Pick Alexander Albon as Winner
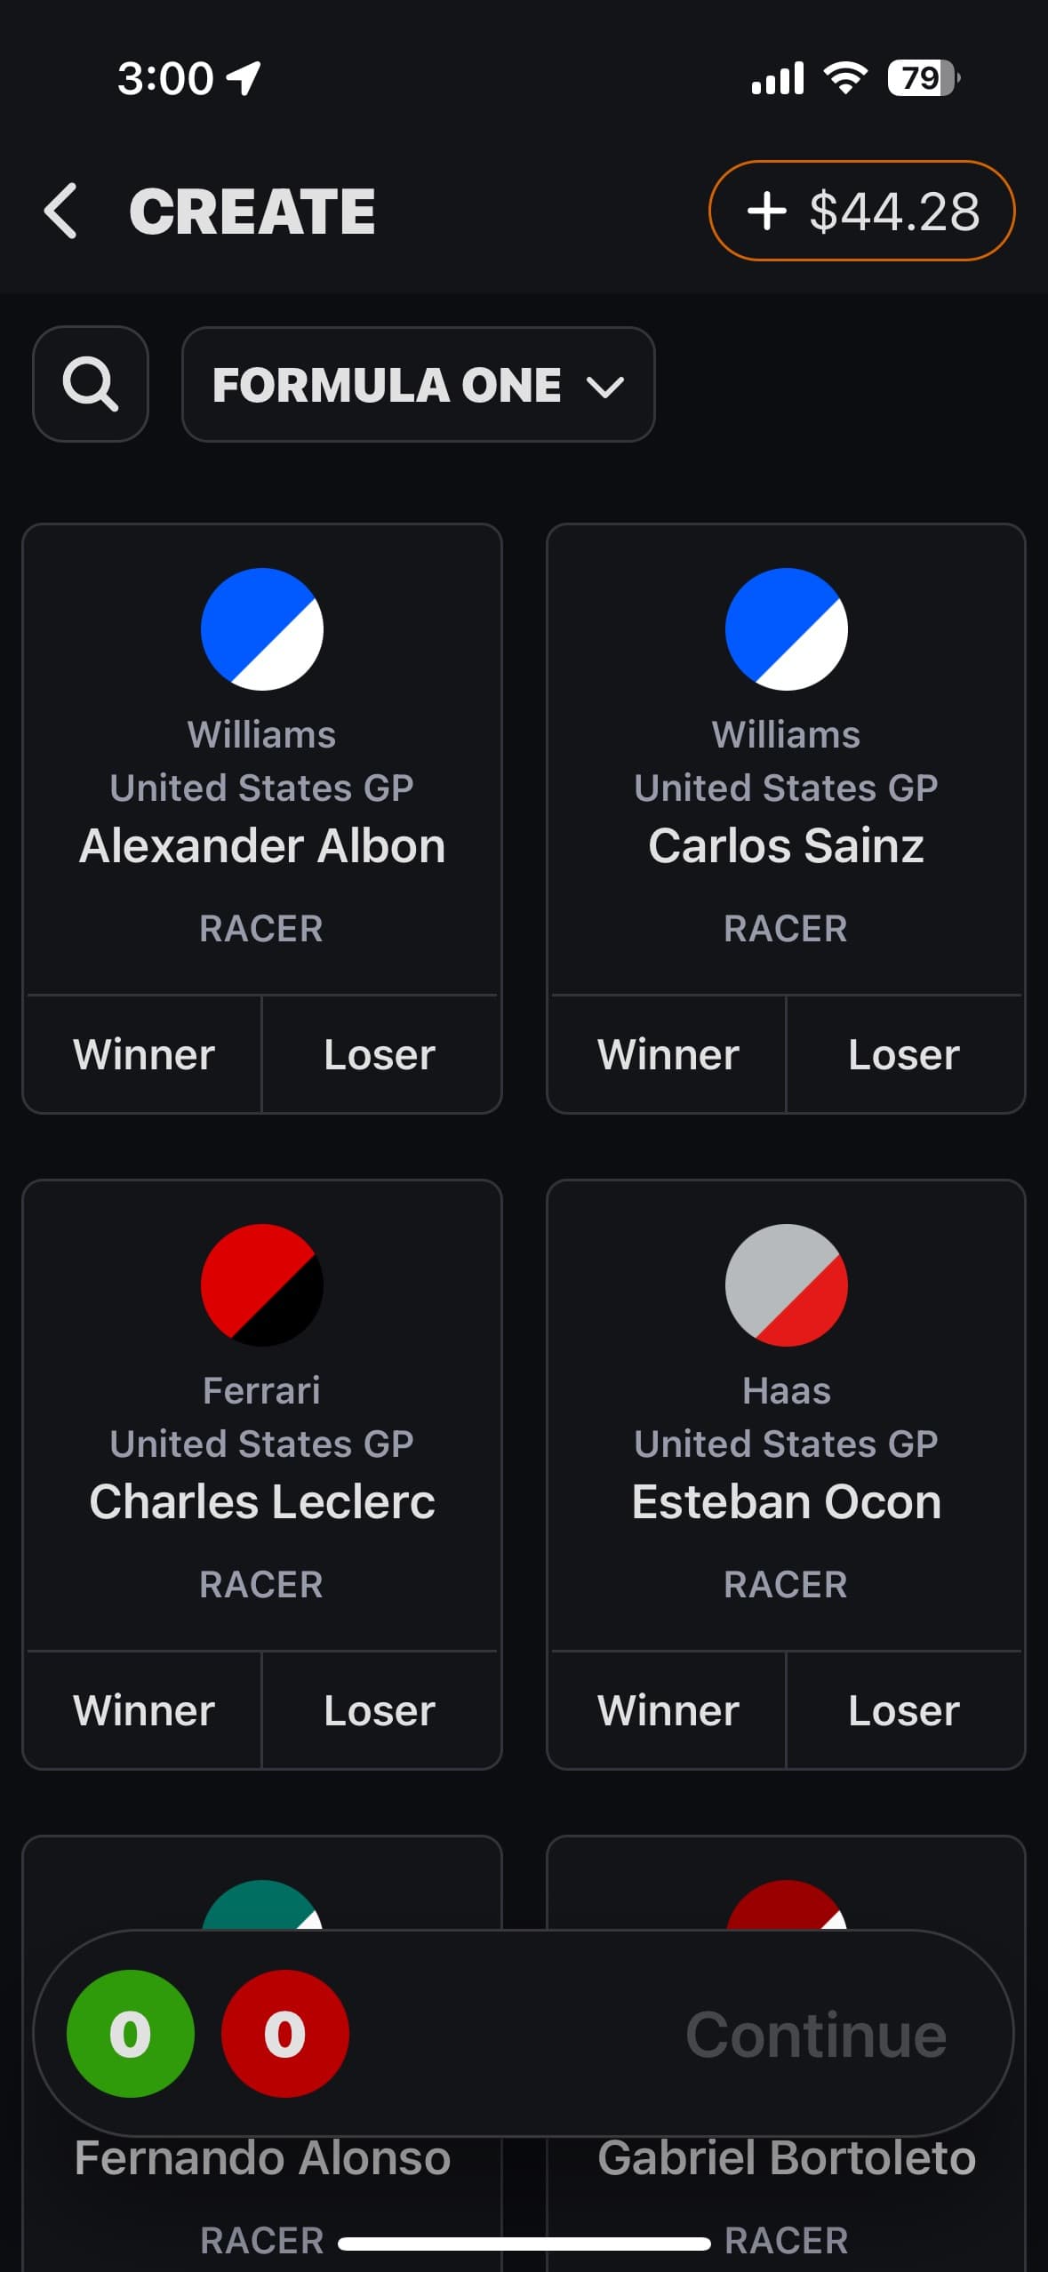 point(144,1055)
